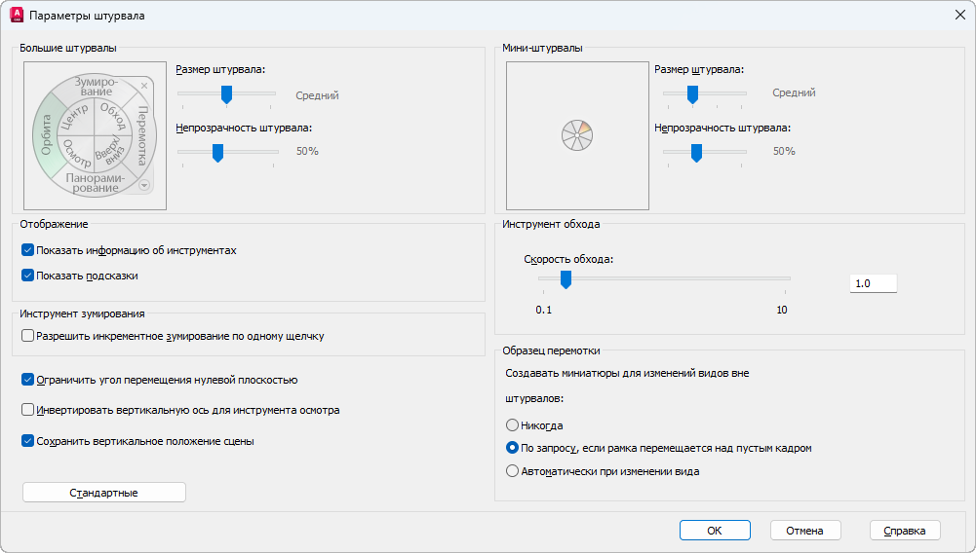976x553 pixels.
Task: Select the Никогда radio option
Action: (512, 425)
